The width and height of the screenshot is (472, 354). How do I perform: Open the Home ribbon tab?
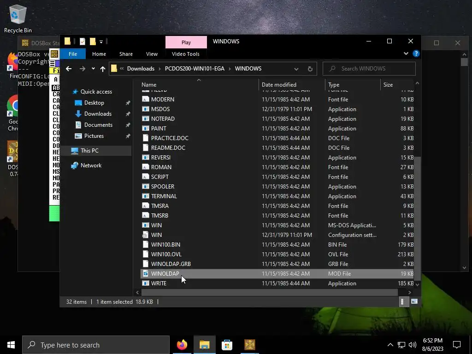coord(99,54)
